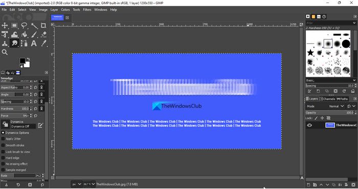Select the Color Picker eyedropper tool
The image size is (358, 189).
pyautogui.click(x=43, y=44)
